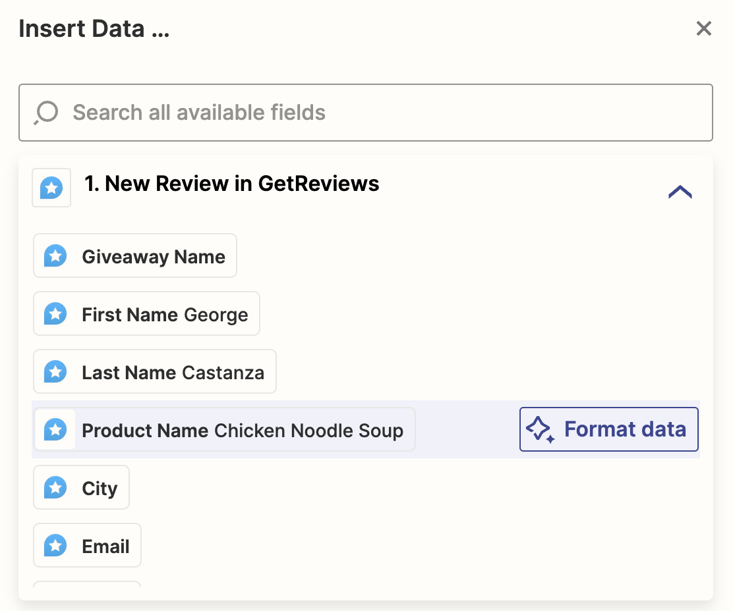This screenshot has height=611, width=733.
Task: Select the Email data field
Action: (87, 545)
